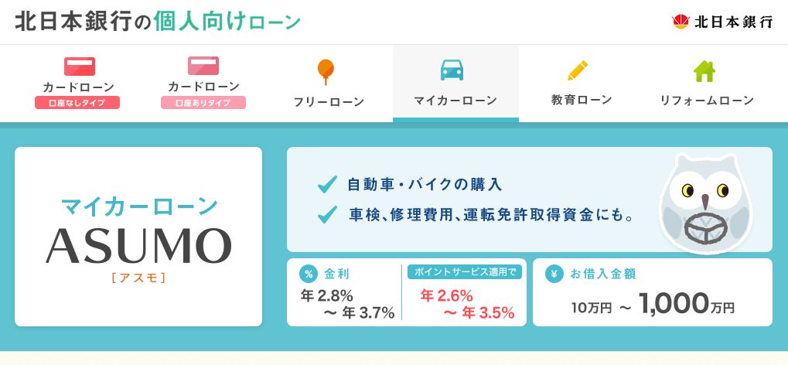Click the 口座ありタイプ pink badge
788x365 pixels.
[203, 103]
